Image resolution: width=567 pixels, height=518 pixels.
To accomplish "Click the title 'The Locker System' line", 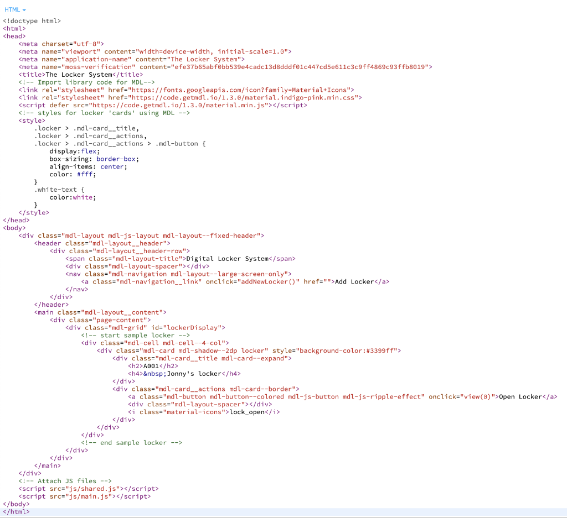I will click(81, 75).
